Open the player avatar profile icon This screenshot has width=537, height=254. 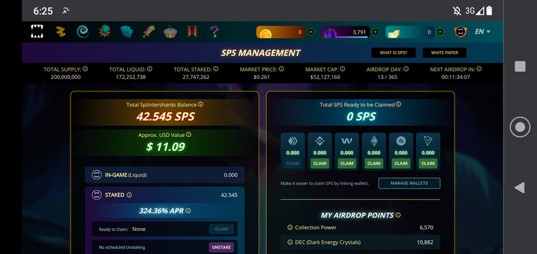click(x=460, y=32)
